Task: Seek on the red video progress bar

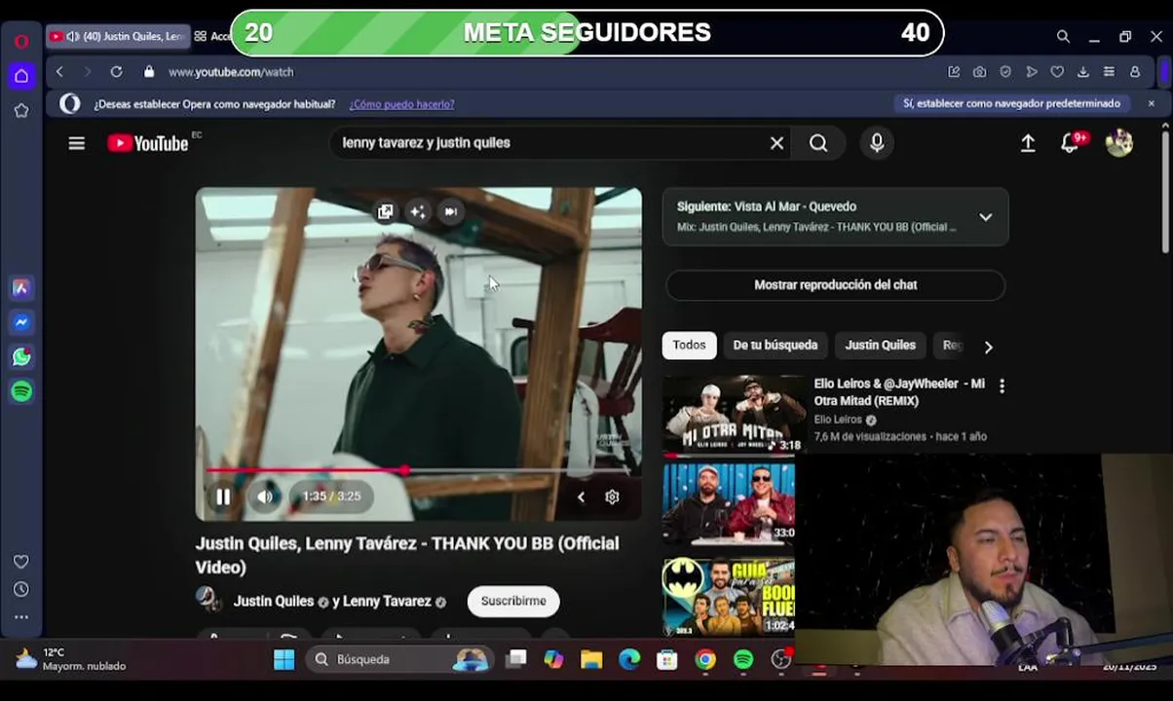Action: click(419, 470)
